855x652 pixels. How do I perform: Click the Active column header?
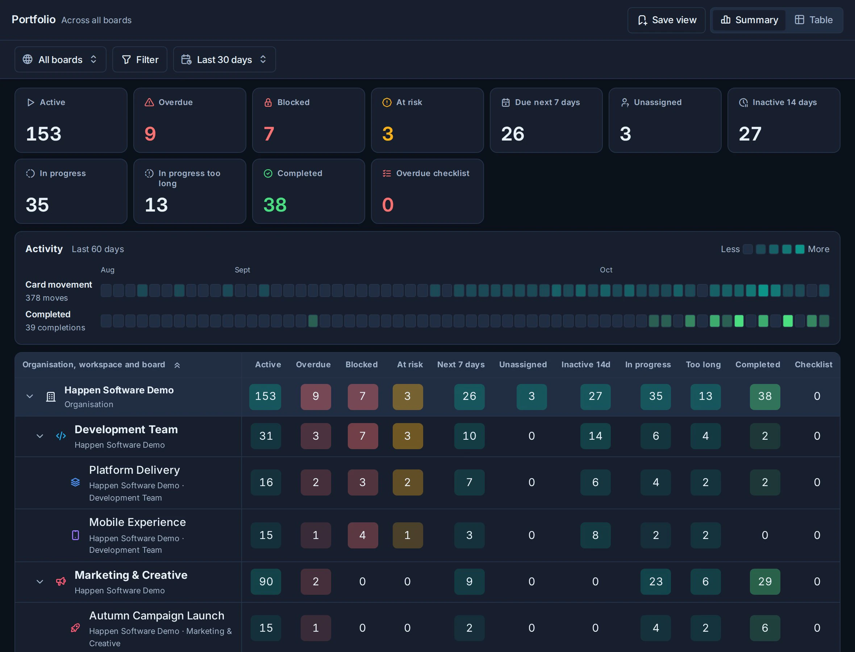(268, 365)
